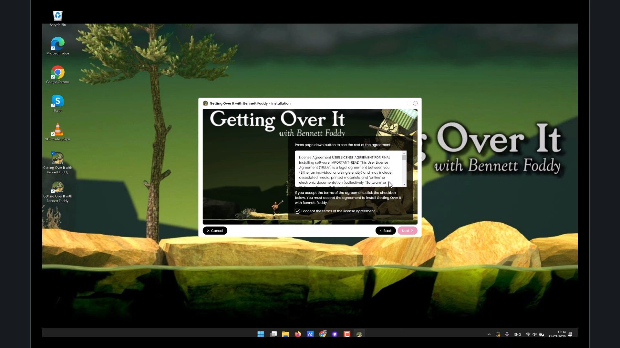The height and width of the screenshot is (348, 620).
Task: Select the Microsoft Edge desktop shortcut
Action: tap(58, 46)
